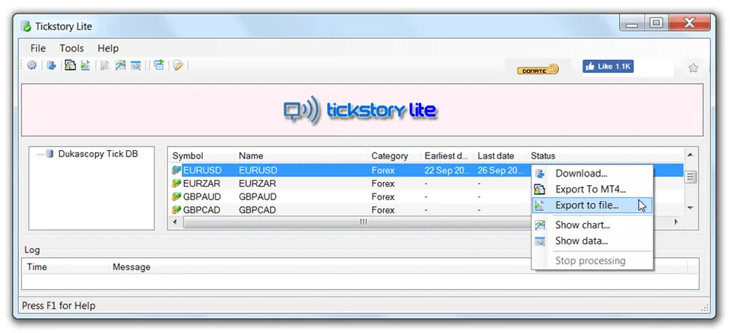Click the symbol list vertical scrollbar thumb
This screenshot has height=333, width=730.
(691, 177)
